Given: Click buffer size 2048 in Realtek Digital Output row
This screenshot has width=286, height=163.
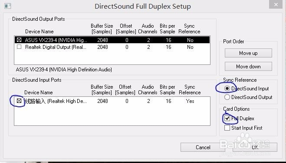Looking at the screenshot, I should tap(102, 47).
